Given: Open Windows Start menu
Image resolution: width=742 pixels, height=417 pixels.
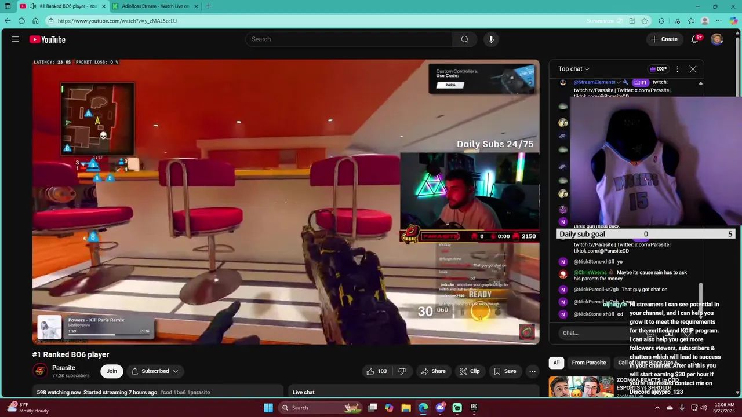Looking at the screenshot, I should click(x=268, y=408).
